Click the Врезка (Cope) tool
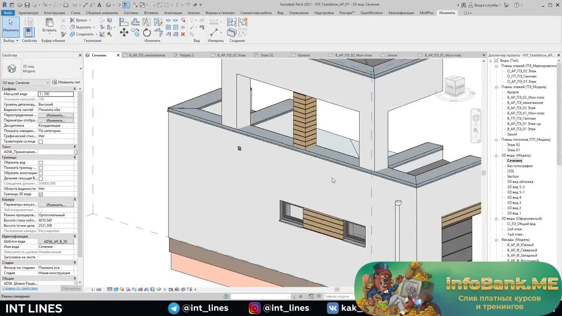Viewport: 562px width, 316px height. 79,20
